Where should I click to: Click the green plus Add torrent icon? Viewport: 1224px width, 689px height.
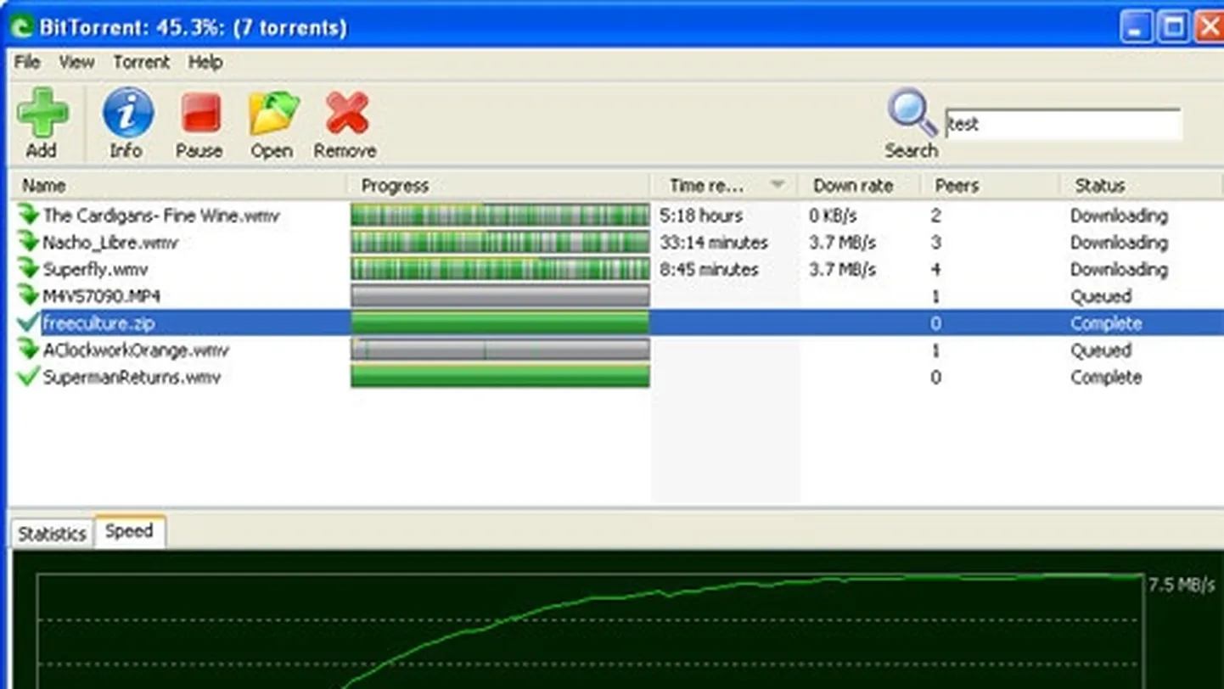[x=42, y=113]
